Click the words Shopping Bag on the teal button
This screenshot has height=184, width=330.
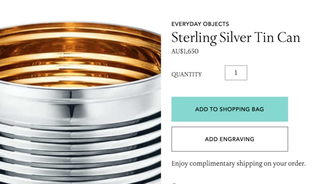point(242,109)
